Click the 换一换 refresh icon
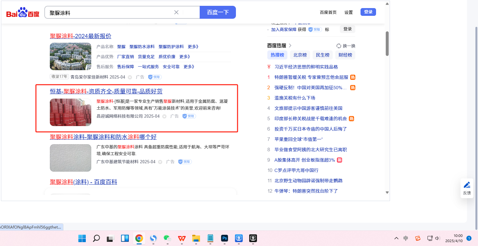This screenshot has height=246, width=478. [339, 46]
